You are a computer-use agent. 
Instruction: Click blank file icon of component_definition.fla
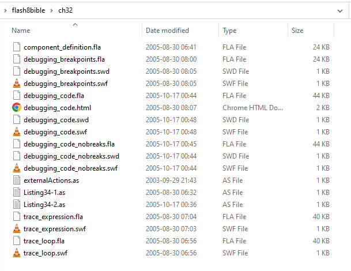(17, 47)
